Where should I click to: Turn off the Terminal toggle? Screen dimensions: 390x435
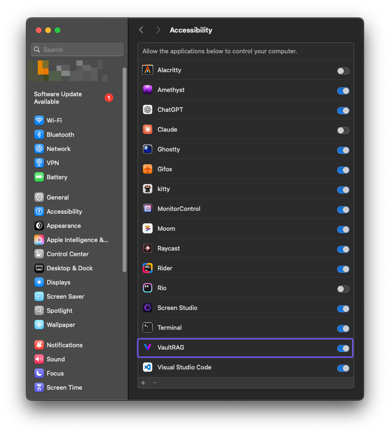[x=343, y=329]
